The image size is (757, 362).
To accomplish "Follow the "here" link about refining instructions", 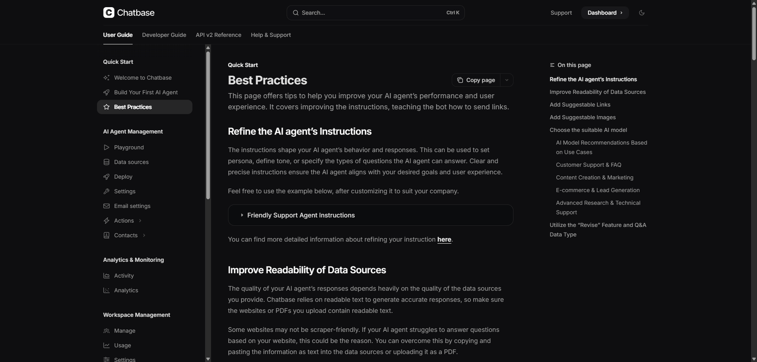I will [x=444, y=239].
